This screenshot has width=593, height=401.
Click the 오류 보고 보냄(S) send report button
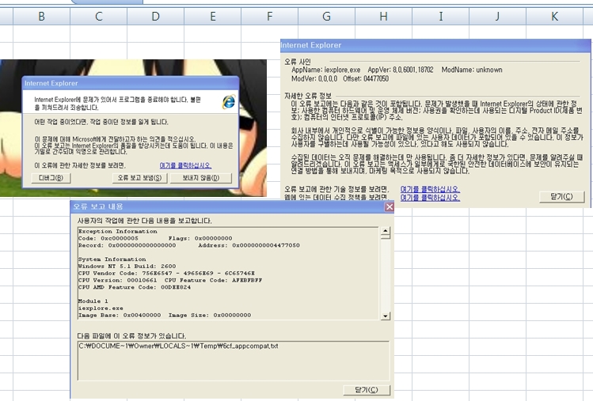click(139, 178)
